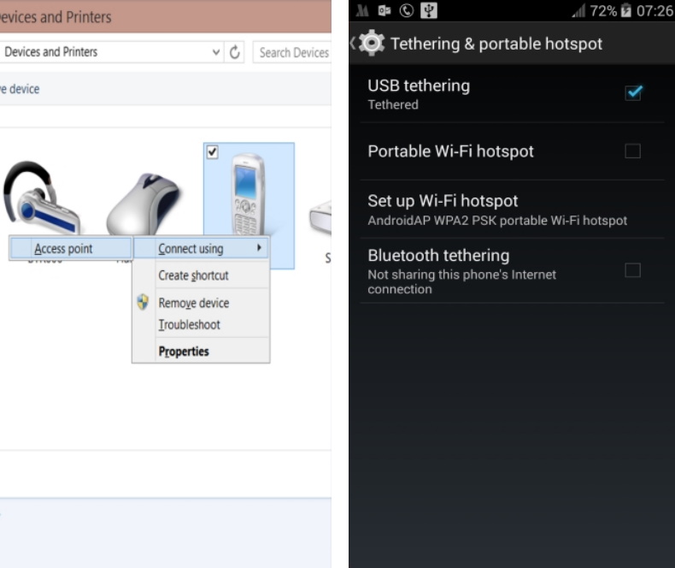Click shield icon beside Remove device

click(x=144, y=303)
